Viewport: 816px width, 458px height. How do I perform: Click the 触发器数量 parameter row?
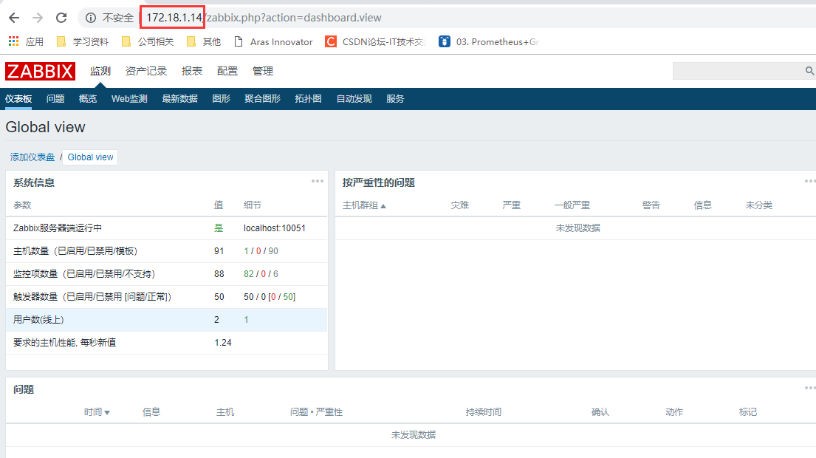167,297
